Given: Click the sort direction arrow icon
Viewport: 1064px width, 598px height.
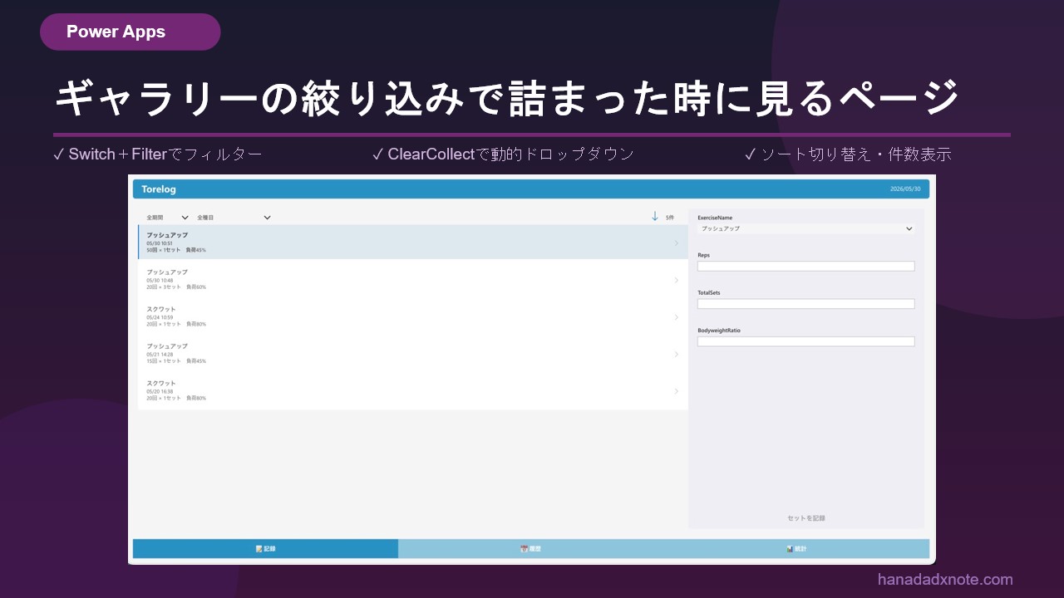Looking at the screenshot, I should (655, 216).
